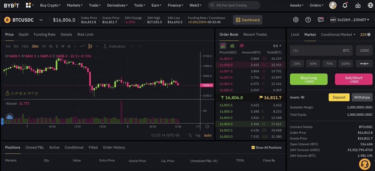
Task: Click the quantity percentage slider button
Action: pos(364,64)
